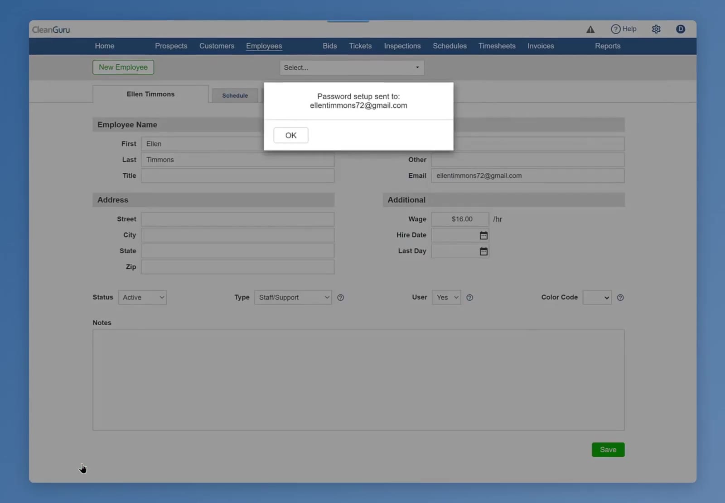The height and width of the screenshot is (503, 725).
Task: Open the Tickets menu item
Action: click(x=360, y=46)
